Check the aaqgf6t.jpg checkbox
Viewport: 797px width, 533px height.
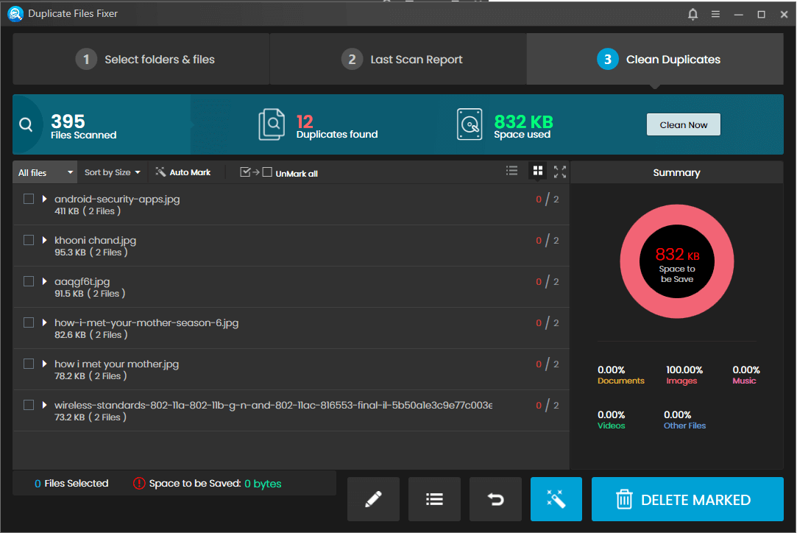(29, 281)
